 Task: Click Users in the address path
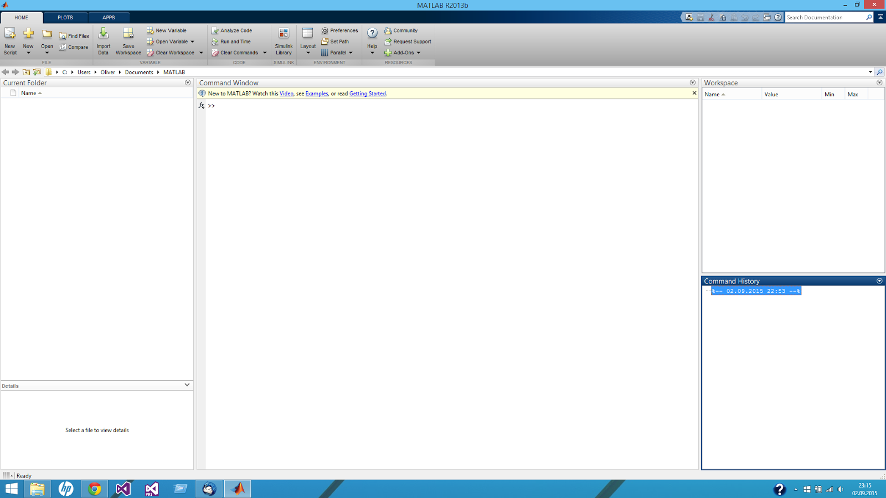[x=84, y=72]
